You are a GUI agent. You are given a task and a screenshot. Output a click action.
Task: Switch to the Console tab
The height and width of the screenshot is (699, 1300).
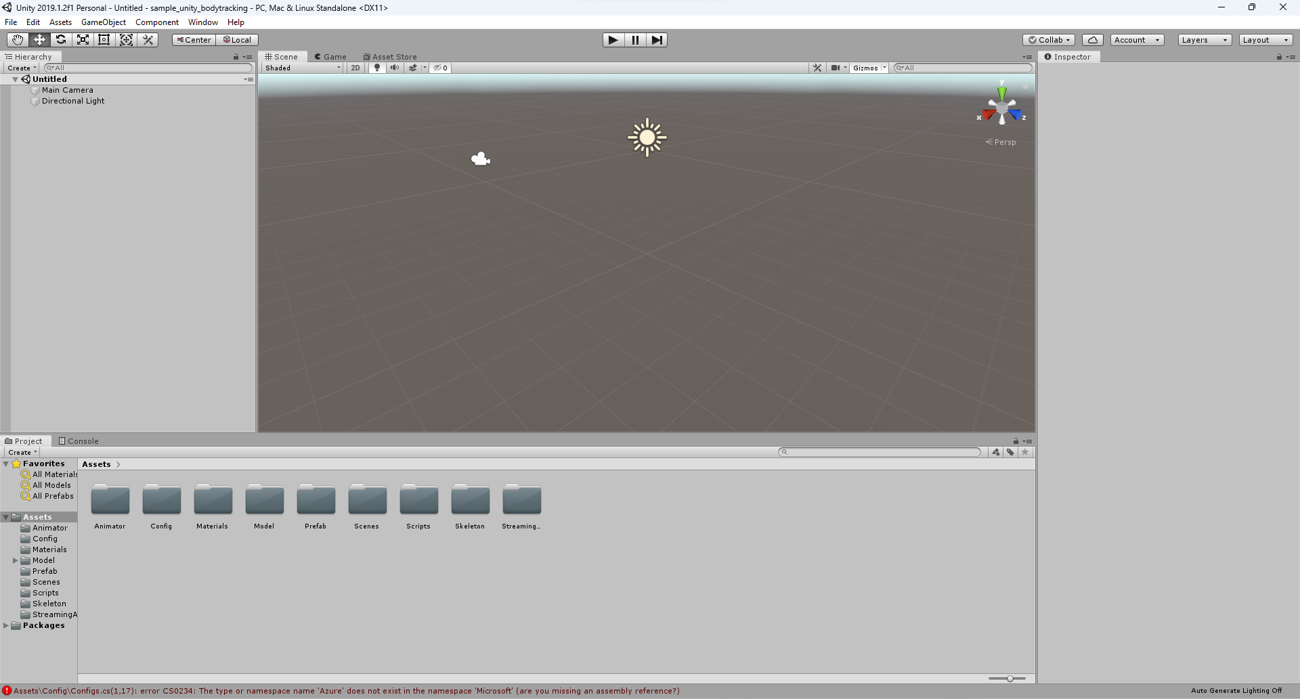click(x=79, y=441)
